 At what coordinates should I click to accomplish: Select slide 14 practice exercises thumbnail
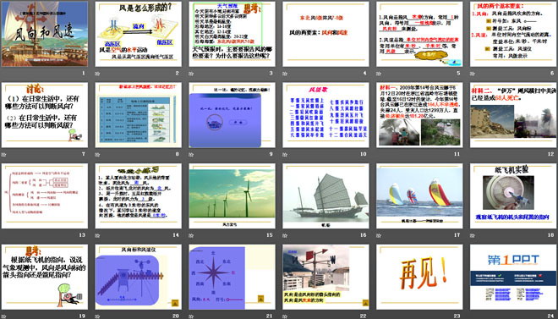coord(138,195)
